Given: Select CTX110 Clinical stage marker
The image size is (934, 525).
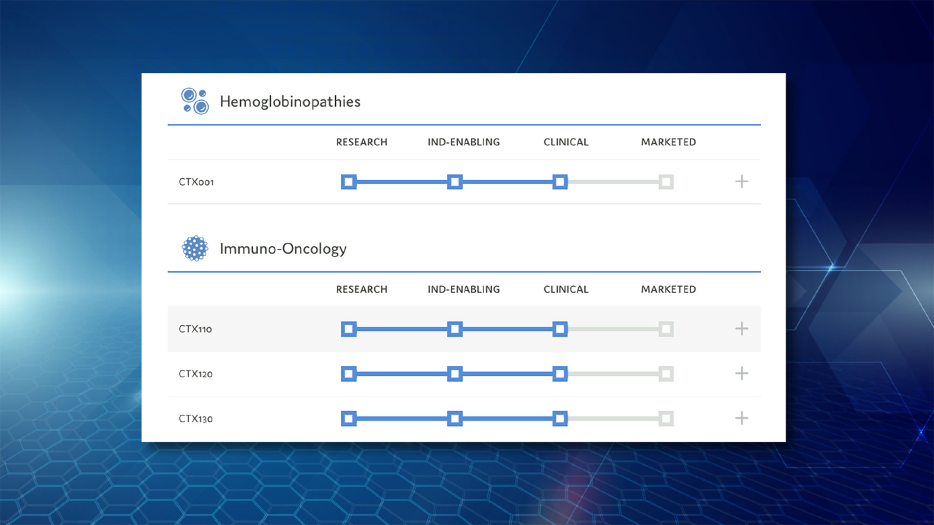Looking at the screenshot, I should click(x=560, y=329).
